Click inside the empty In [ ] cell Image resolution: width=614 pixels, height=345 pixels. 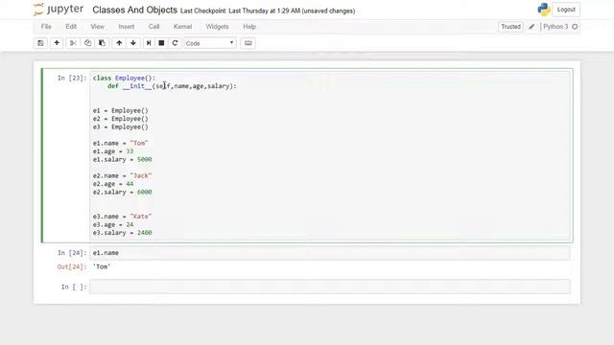click(330, 287)
